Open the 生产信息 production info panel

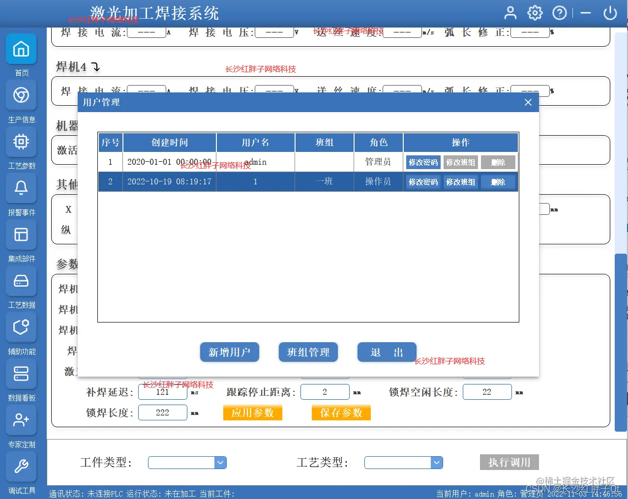click(21, 95)
